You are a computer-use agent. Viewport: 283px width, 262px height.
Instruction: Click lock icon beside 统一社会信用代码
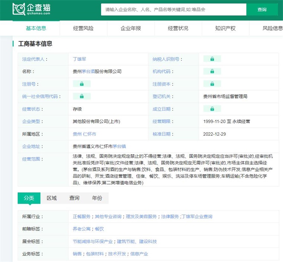click(82, 96)
